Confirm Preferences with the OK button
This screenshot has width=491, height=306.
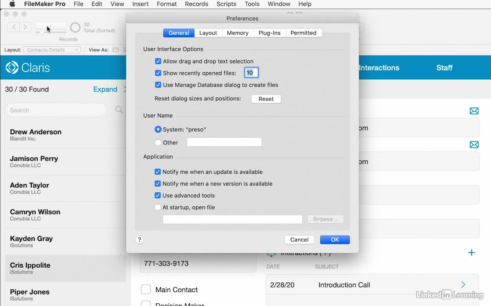[335, 239]
